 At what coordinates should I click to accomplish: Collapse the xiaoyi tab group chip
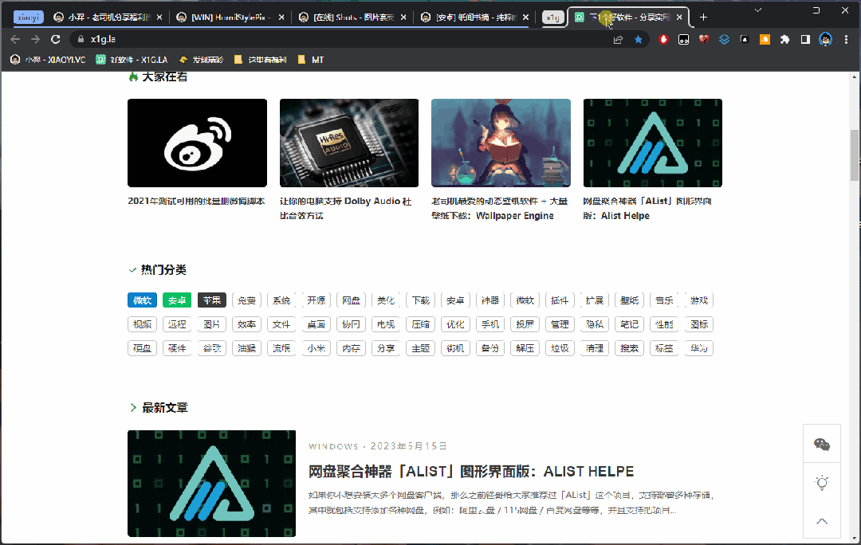click(28, 17)
